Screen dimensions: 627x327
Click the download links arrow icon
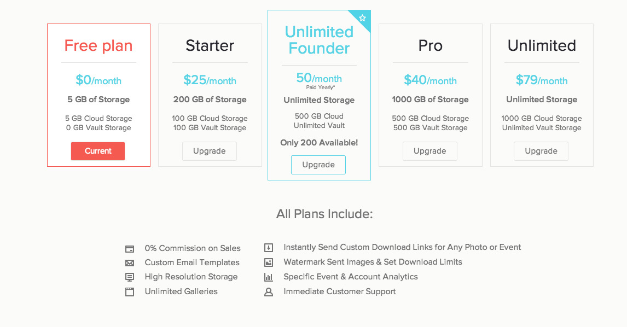point(269,248)
